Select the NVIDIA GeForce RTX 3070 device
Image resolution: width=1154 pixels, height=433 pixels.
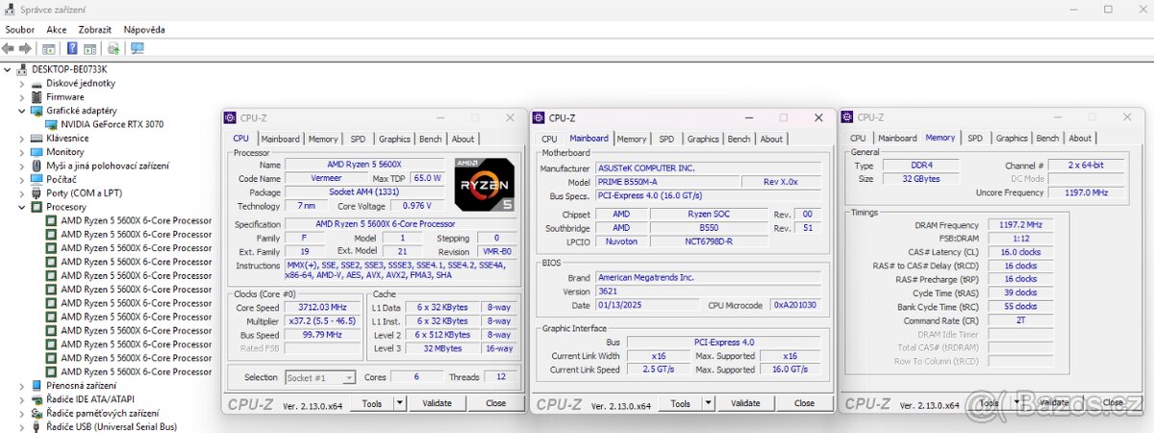(x=112, y=124)
